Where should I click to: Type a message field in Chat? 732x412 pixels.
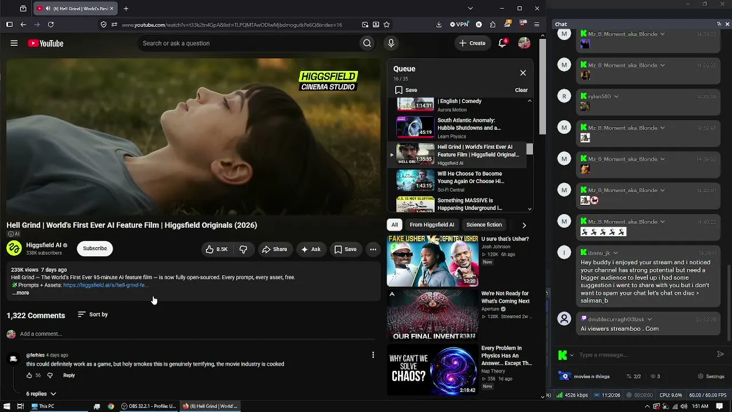coord(645,355)
